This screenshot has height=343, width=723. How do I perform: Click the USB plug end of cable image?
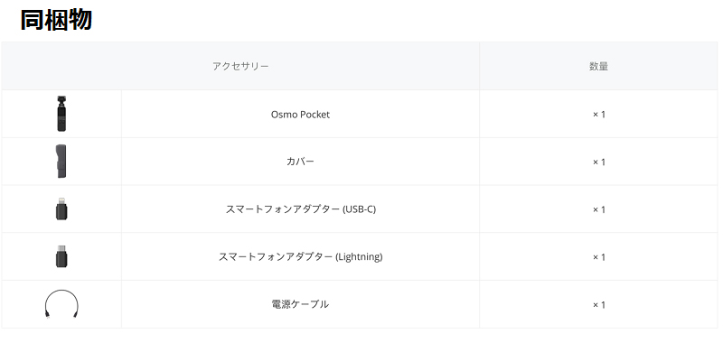[x=47, y=315]
